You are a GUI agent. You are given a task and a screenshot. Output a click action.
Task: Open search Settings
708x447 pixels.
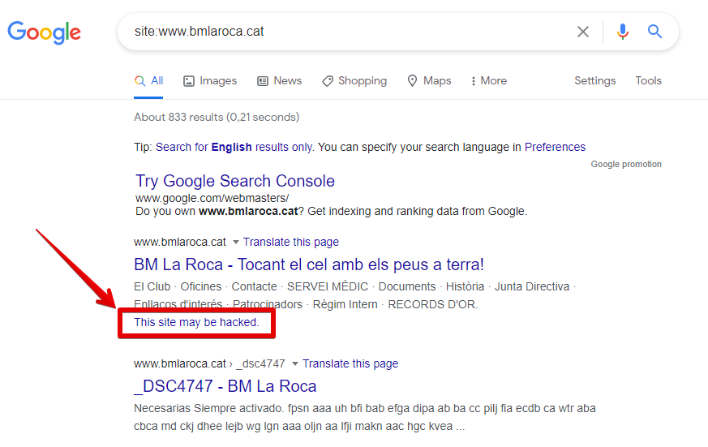(x=594, y=81)
